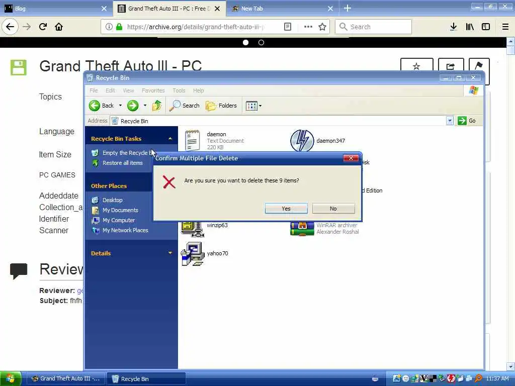Image resolution: width=515 pixels, height=386 pixels.
Task: Click the Go button in the address bar
Action: (467, 121)
